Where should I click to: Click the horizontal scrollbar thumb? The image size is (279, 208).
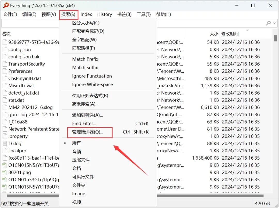tap(135, 196)
